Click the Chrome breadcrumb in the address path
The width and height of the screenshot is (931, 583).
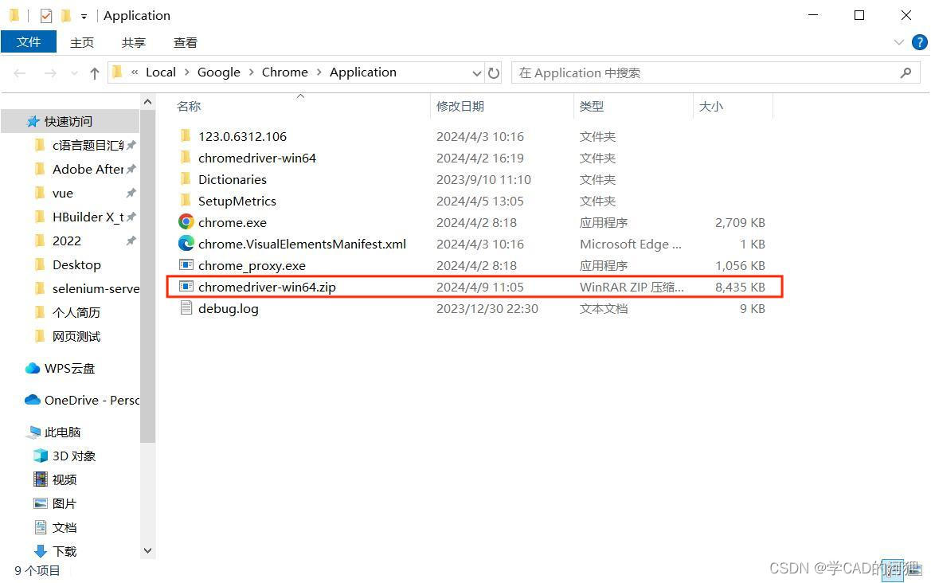284,72
